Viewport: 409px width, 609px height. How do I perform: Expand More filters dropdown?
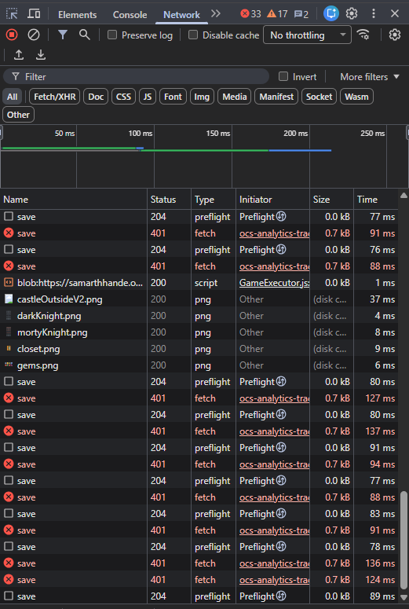(x=370, y=77)
